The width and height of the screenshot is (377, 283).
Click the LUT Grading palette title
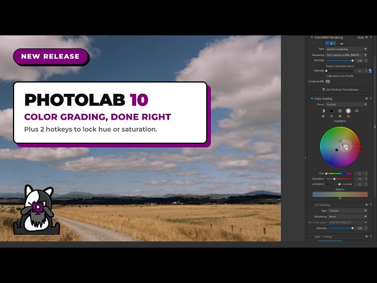pos(322,205)
